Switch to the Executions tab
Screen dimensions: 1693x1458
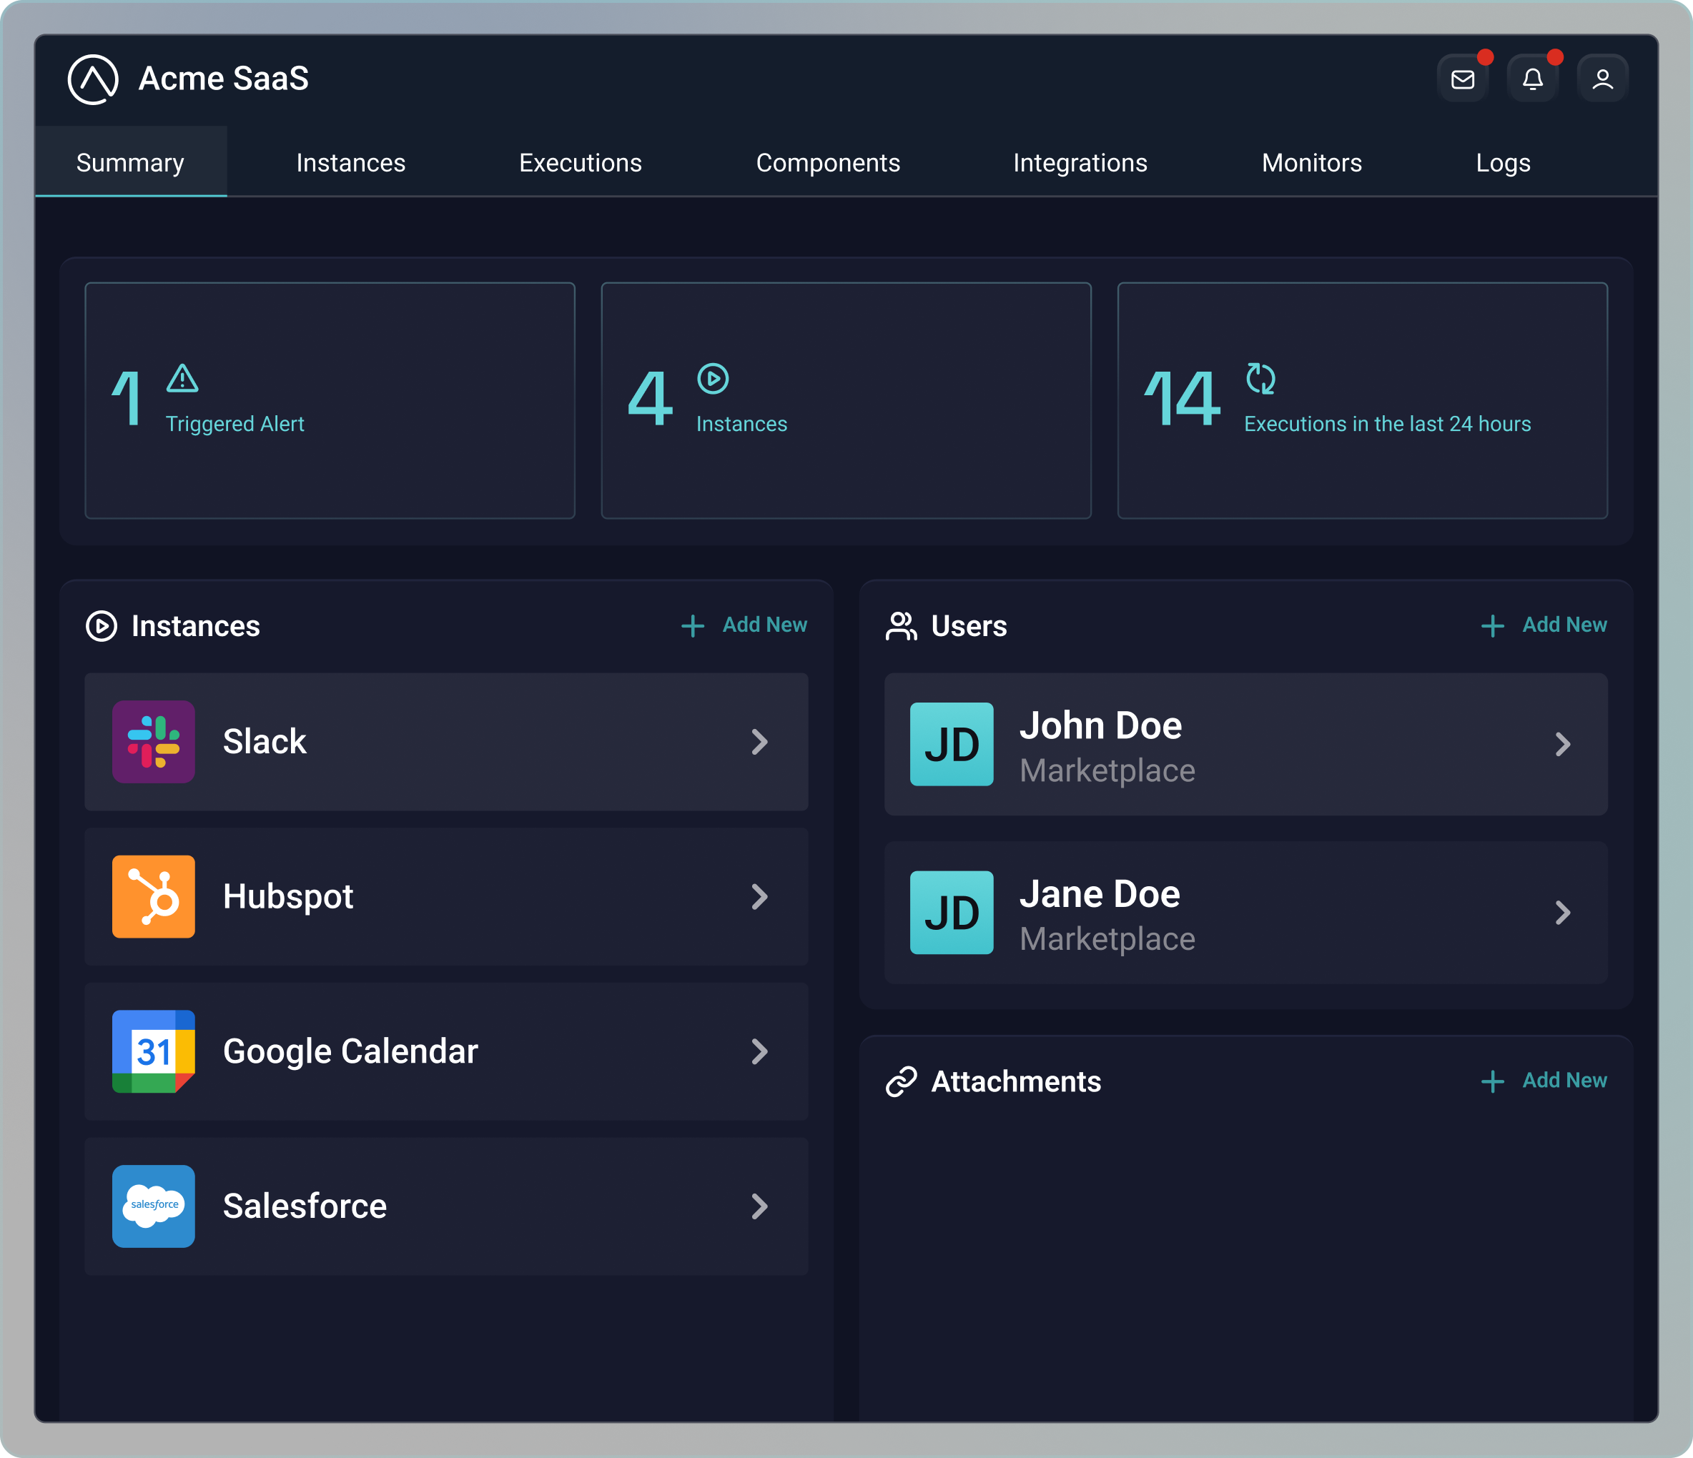(x=580, y=162)
